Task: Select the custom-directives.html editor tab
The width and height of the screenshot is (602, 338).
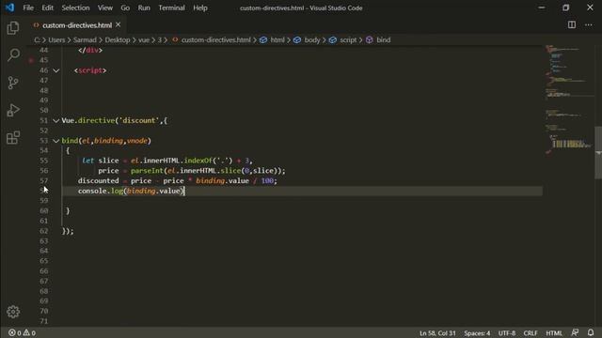Action: [x=77, y=25]
